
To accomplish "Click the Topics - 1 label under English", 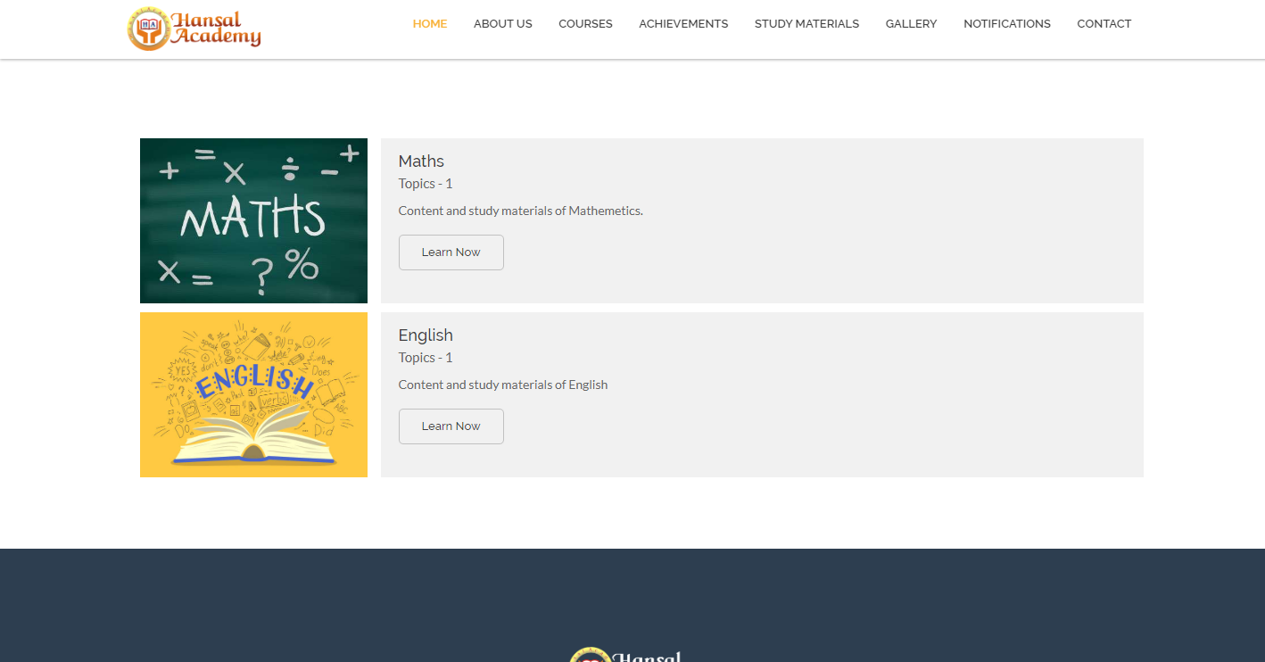I will tap(426, 358).
